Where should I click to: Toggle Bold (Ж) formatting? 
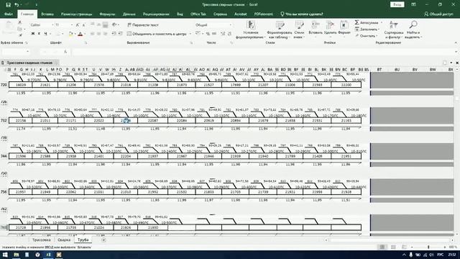pos(33,34)
